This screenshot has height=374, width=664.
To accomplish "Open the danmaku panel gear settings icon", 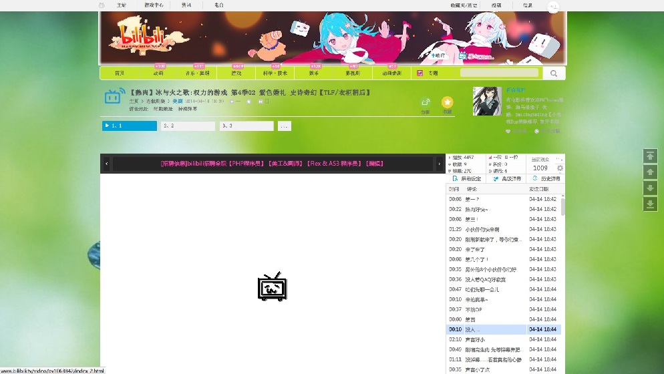I will (560, 168).
